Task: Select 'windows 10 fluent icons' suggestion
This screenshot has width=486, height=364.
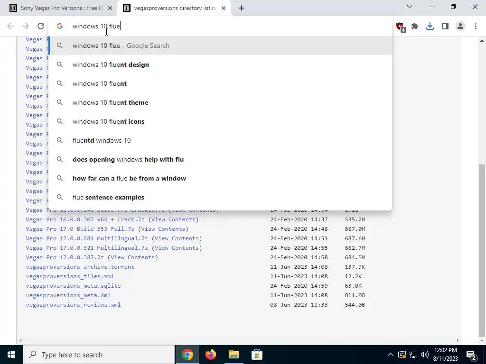Action: tap(220, 121)
